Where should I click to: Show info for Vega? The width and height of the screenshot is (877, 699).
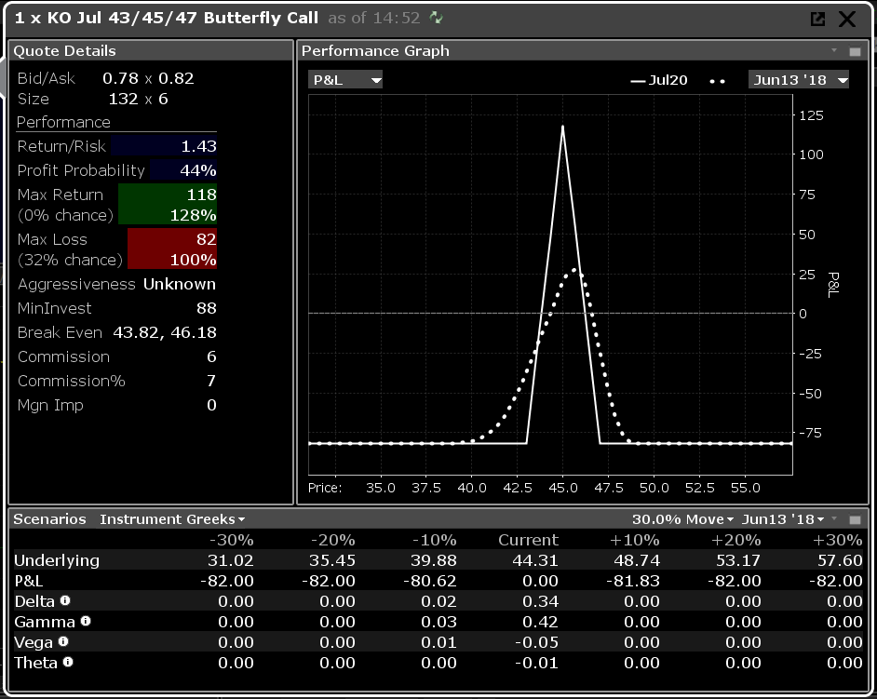point(63,642)
